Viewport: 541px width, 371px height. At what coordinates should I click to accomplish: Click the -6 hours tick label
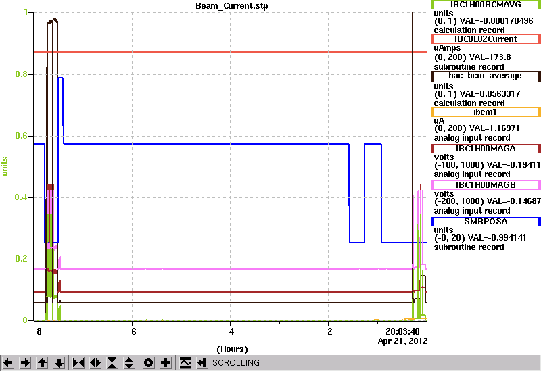[x=132, y=332]
